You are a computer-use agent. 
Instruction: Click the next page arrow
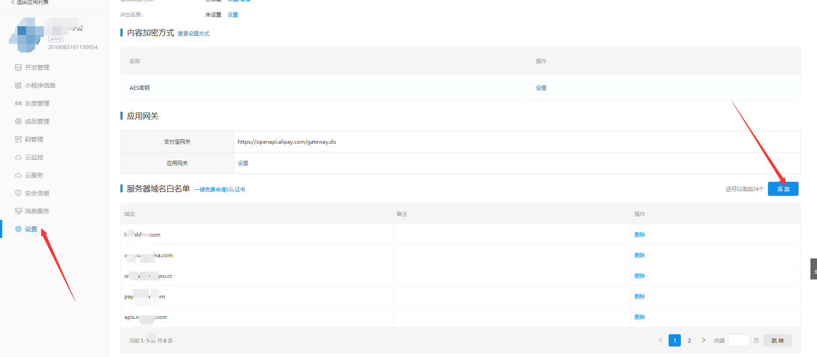[704, 340]
